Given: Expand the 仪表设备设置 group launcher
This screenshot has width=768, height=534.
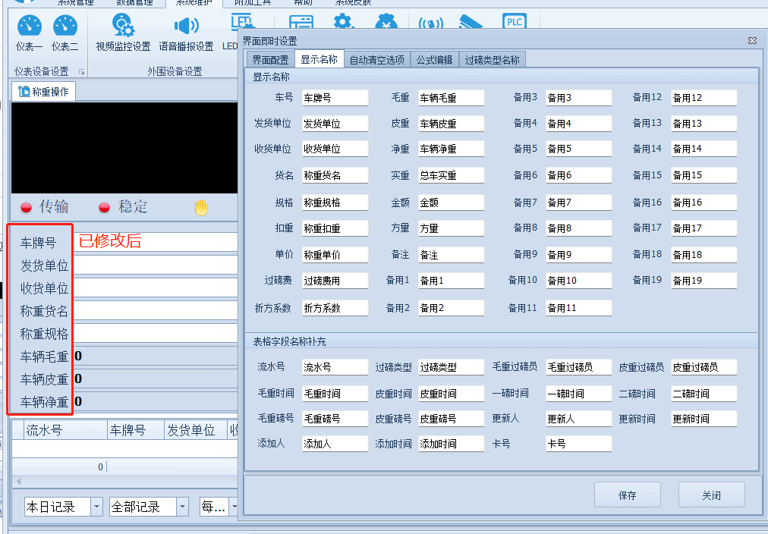Looking at the screenshot, I should click(x=81, y=72).
